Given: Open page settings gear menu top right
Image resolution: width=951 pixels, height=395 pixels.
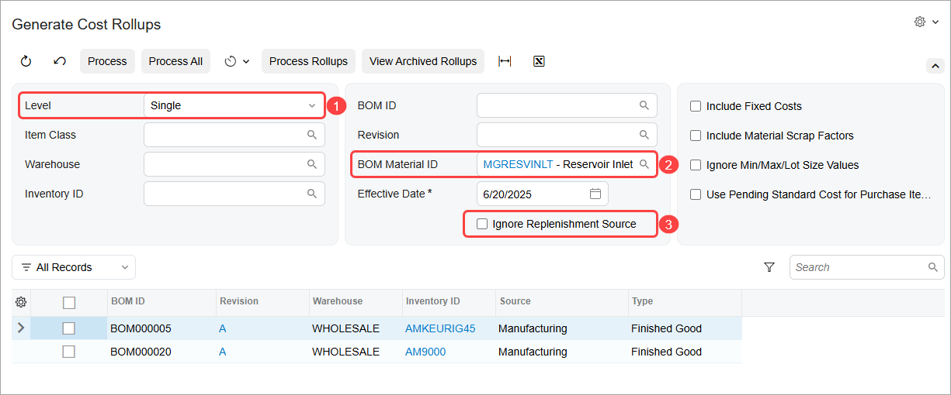Looking at the screenshot, I should (926, 22).
